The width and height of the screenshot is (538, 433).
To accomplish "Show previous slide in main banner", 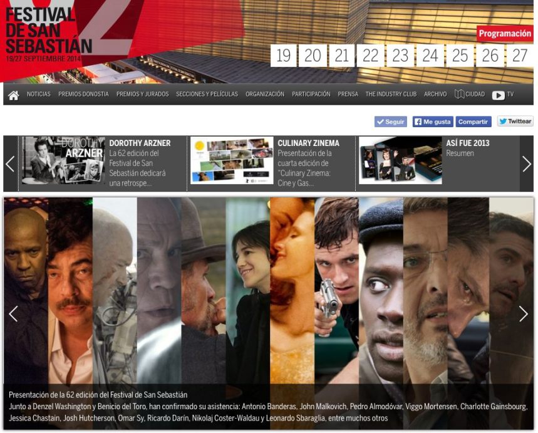I will (13, 313).
